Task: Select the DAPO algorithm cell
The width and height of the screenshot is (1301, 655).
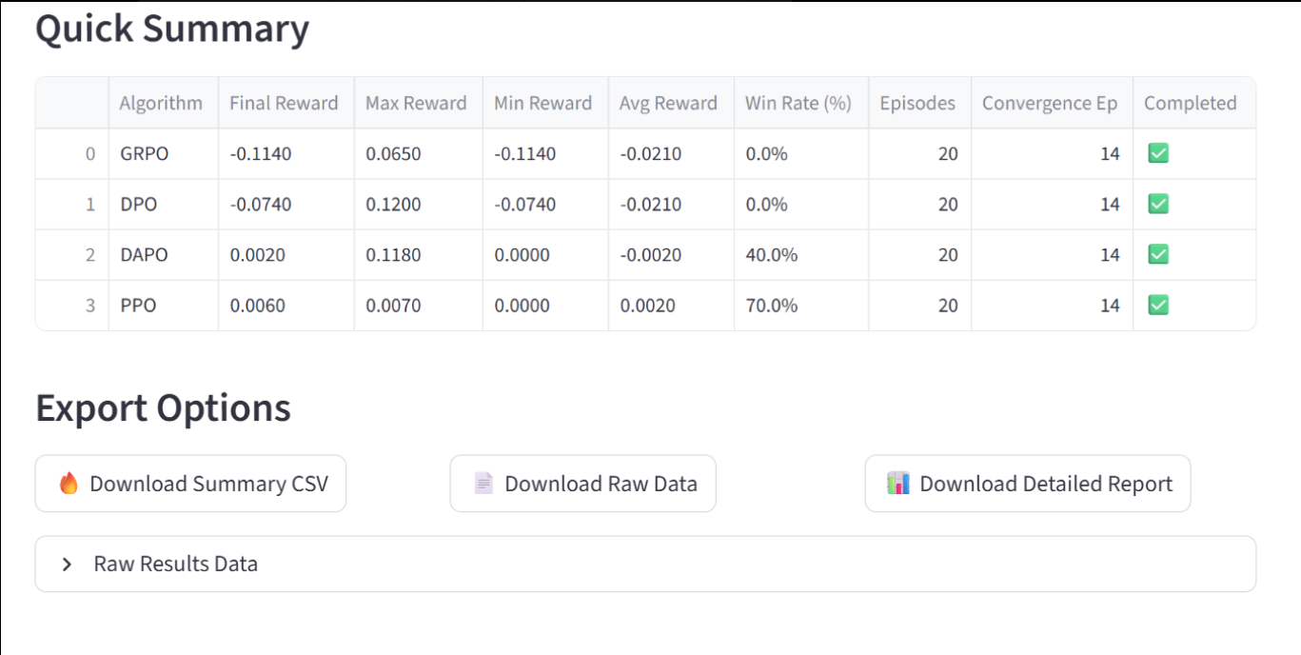Action: [163, 254]
